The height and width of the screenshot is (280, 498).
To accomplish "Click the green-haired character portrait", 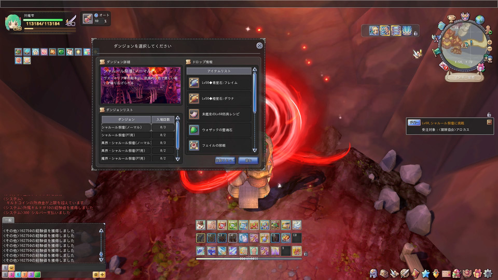I will (12, 22).
